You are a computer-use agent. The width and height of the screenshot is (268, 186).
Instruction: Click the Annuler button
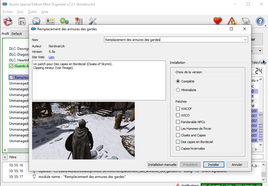[x=237, y=165]
